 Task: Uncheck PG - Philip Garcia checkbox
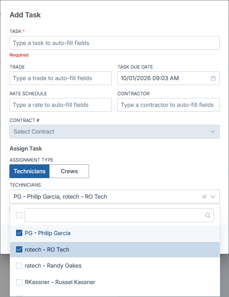(19, 233)
